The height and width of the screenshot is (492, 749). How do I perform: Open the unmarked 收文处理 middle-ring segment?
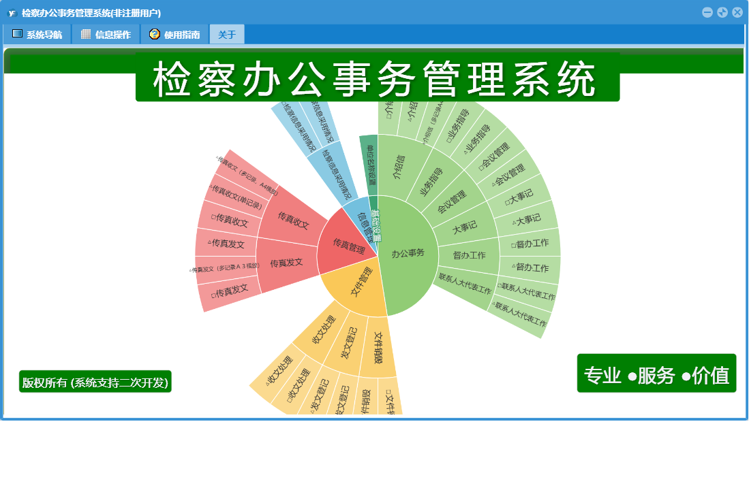pos(324,330)
